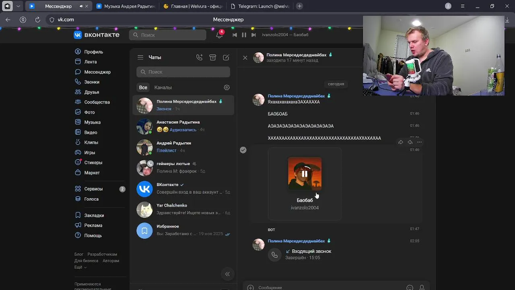
Task: Toggle selection checkmark on audio message
Action: tap(243, 150)
